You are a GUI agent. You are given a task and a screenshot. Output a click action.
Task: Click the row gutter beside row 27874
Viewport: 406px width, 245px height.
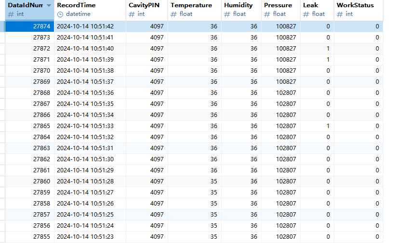click(x=2, y=26)
